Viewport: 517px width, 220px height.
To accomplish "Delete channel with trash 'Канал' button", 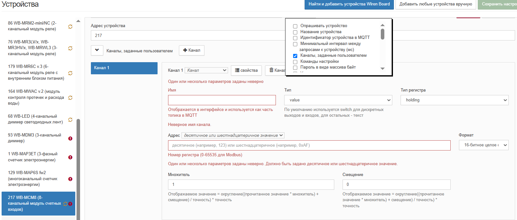I will point(276,70).
